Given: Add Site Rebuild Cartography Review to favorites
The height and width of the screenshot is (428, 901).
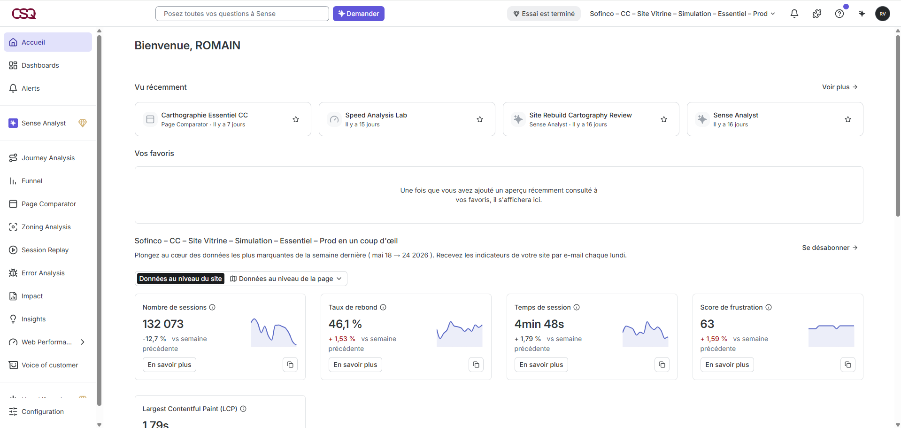Looking at the screenshot, I should click(664, 119).
